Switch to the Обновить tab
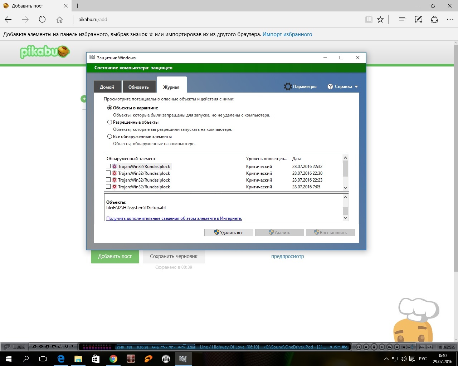 point(138,87)
